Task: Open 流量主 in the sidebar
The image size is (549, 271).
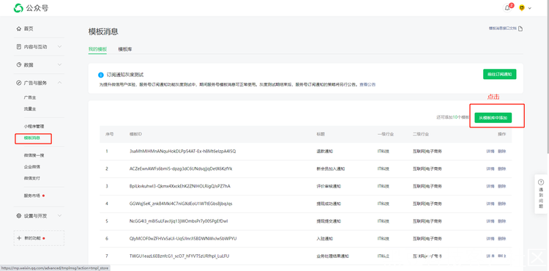Action: click(30, 109)
